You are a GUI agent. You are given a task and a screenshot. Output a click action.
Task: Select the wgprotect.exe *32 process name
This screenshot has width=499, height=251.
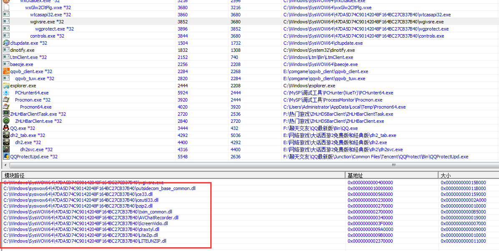point(54,29)
